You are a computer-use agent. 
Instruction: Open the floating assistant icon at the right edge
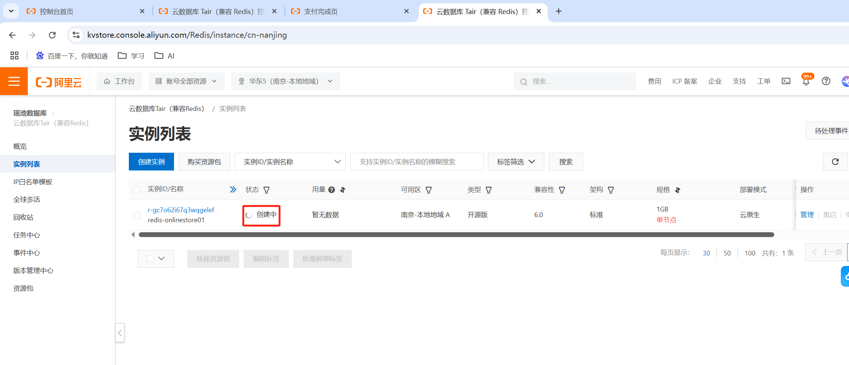[845, 276]
